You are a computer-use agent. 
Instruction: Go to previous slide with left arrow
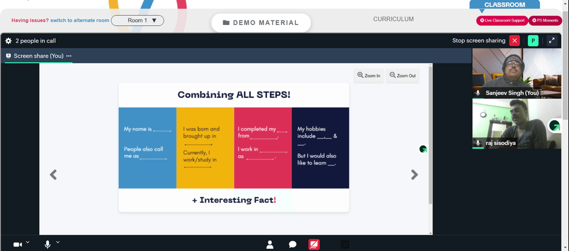click(53, 175)
